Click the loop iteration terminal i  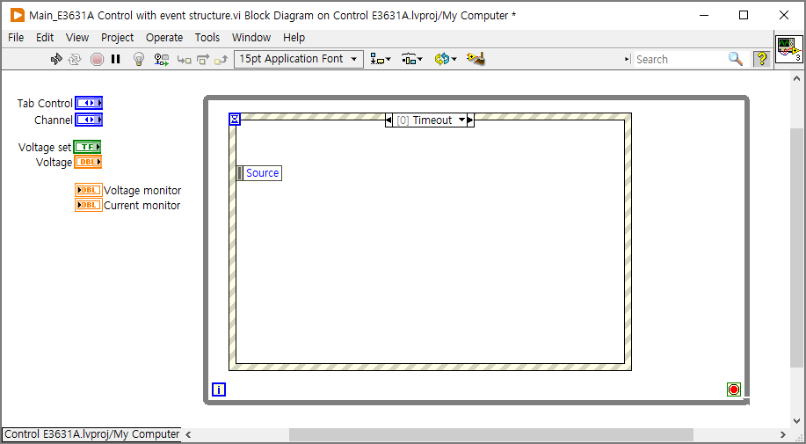tap(219, 390)
